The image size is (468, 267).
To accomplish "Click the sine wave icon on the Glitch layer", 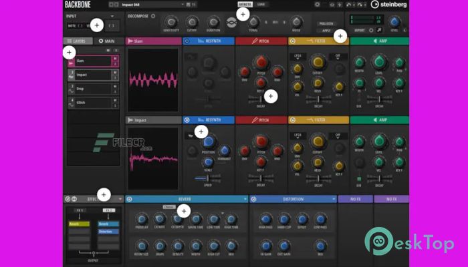I will point(71,104).
